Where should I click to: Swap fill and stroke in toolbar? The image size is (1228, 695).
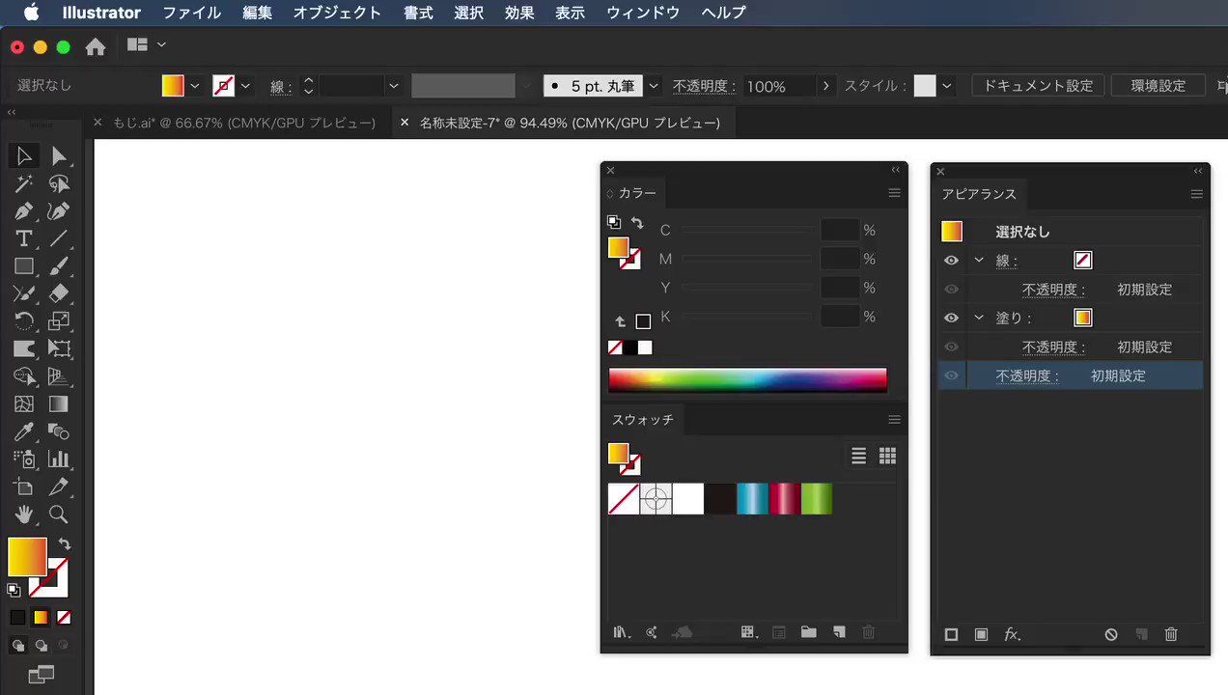tap(64, 544)
